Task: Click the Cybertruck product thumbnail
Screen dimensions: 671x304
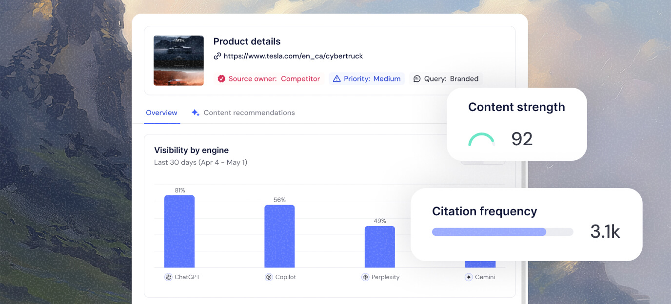Action: (178, 60)
